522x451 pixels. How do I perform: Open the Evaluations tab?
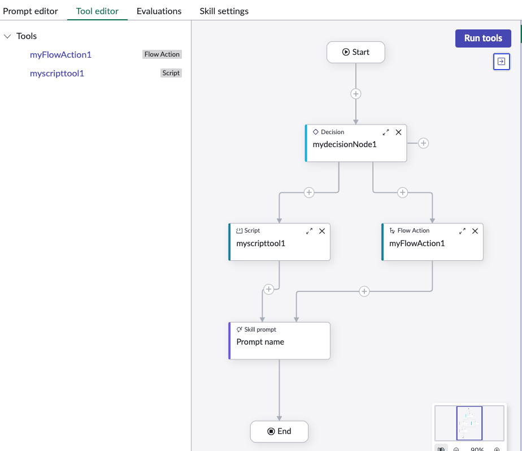[159, 11]
